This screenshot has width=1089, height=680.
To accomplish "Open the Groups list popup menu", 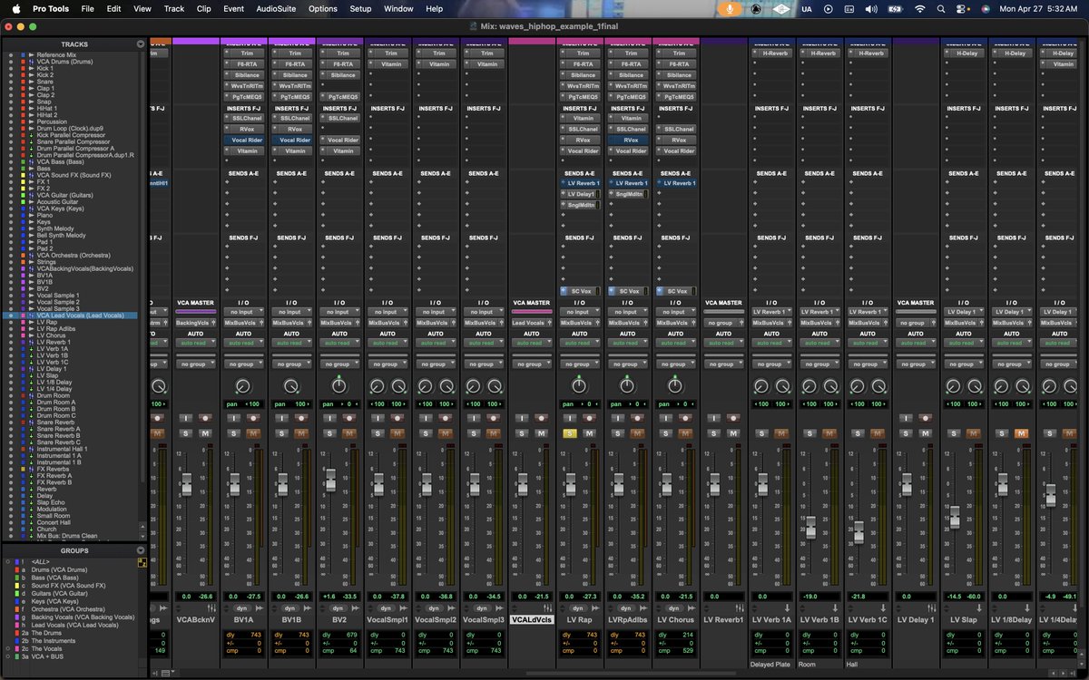I will (x=141, y=550).
